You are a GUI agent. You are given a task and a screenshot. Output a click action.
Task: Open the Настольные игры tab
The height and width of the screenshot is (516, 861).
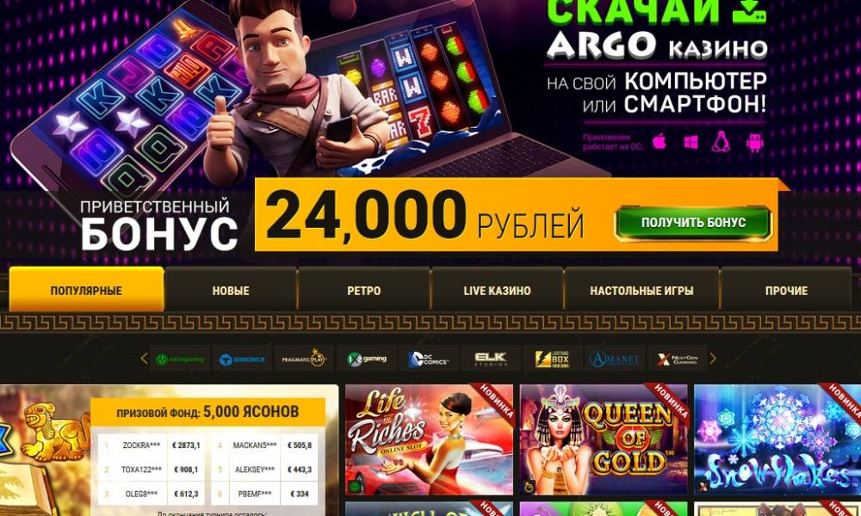click(x=641, y=290)
